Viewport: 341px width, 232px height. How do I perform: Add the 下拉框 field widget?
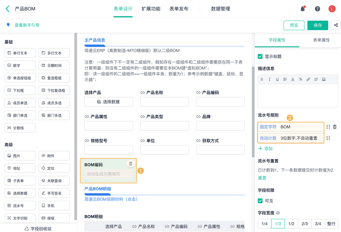tap(20, 91)
